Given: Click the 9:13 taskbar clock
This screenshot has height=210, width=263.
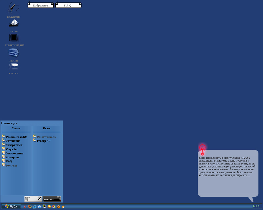Looking at the screenshot, I should point(256,206).
